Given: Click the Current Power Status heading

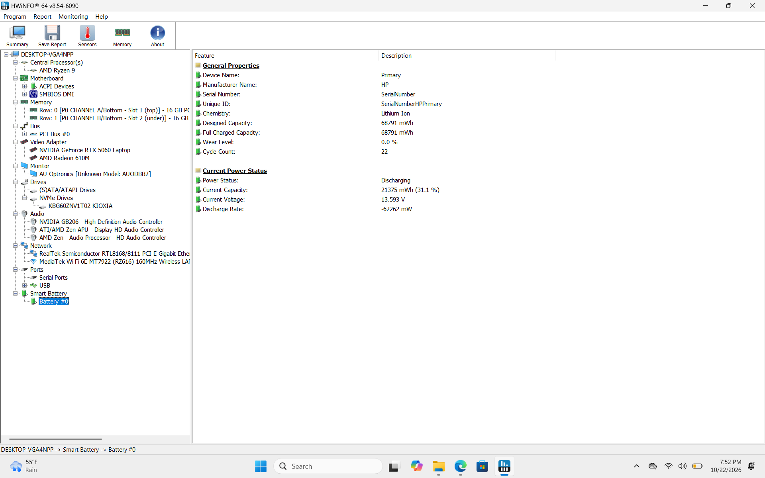Looking at the screenshot, I should click(235, 171).
